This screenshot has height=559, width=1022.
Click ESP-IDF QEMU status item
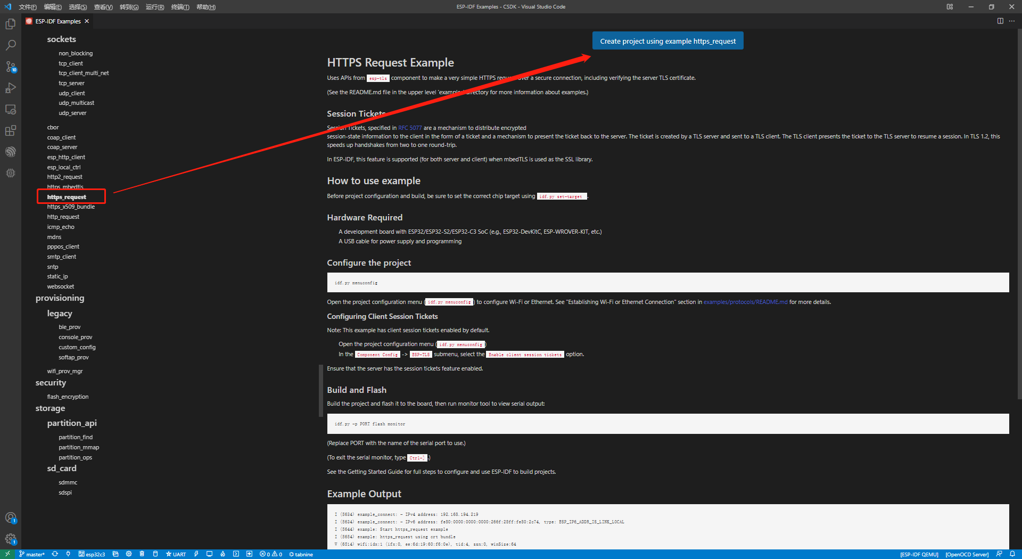pos(919,554)
